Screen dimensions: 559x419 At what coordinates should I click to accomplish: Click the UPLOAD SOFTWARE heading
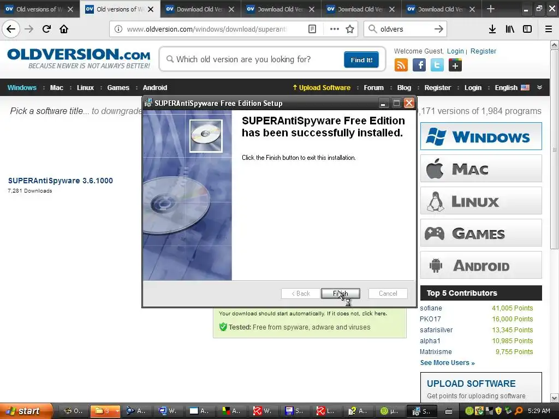click(x=471, y=384)
